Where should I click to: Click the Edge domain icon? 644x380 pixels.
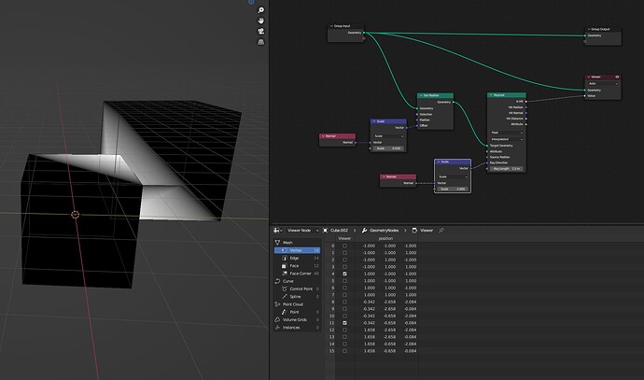(x=285, y=259)
